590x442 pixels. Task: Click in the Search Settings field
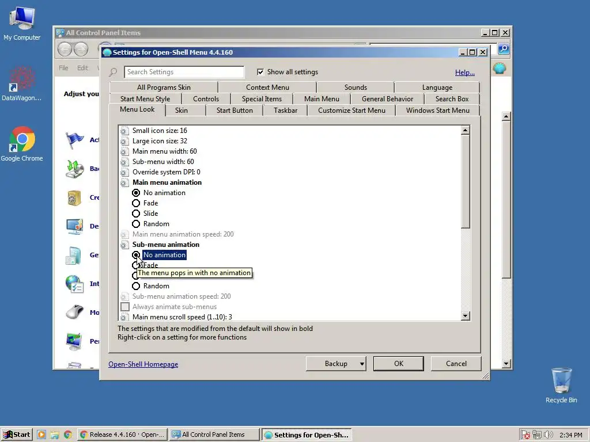click(184, 72)
